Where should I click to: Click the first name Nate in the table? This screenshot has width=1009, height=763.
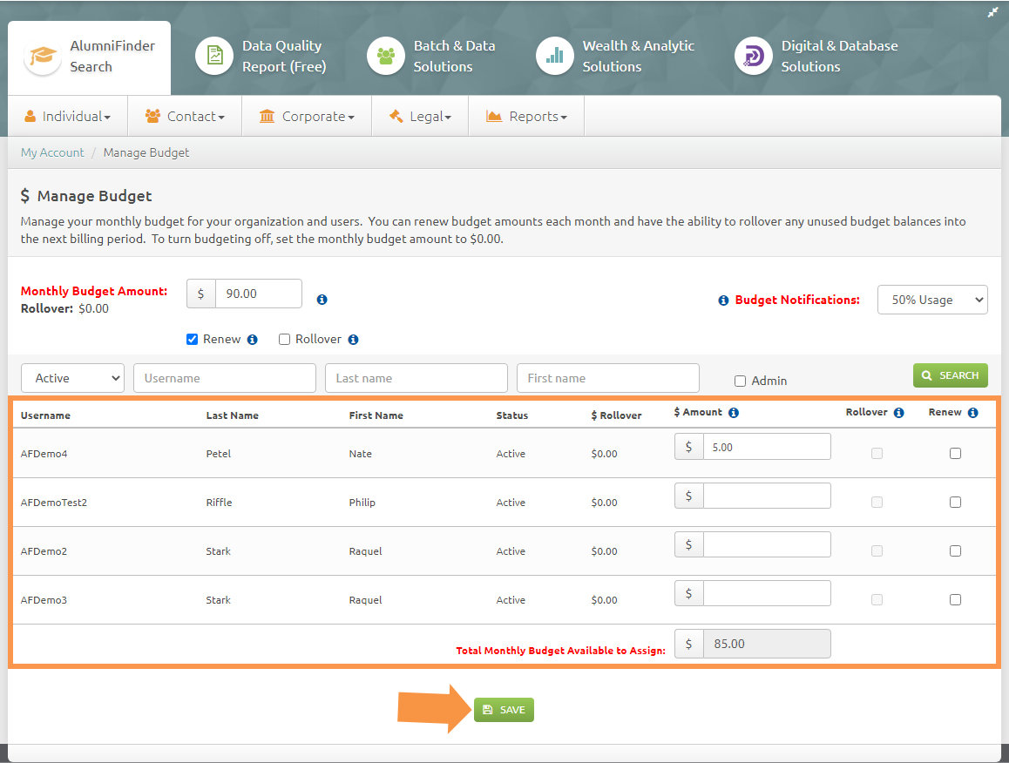(x=361, y=454)
